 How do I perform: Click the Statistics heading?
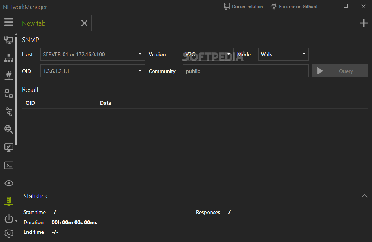tap(35, 196)
